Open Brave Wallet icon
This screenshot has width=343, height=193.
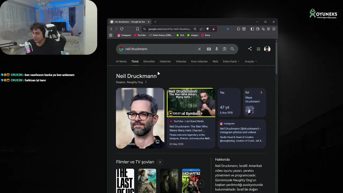(x=258, y=29)
